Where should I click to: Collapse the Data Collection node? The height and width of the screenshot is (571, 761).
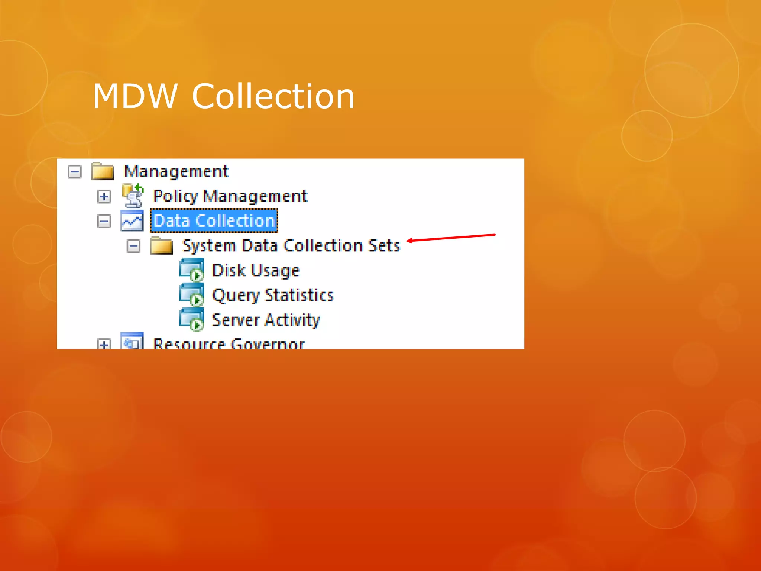[x=104, y=222]
